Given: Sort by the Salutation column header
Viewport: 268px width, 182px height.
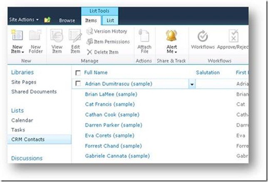Looking at the screenshot, I should 208,73.
